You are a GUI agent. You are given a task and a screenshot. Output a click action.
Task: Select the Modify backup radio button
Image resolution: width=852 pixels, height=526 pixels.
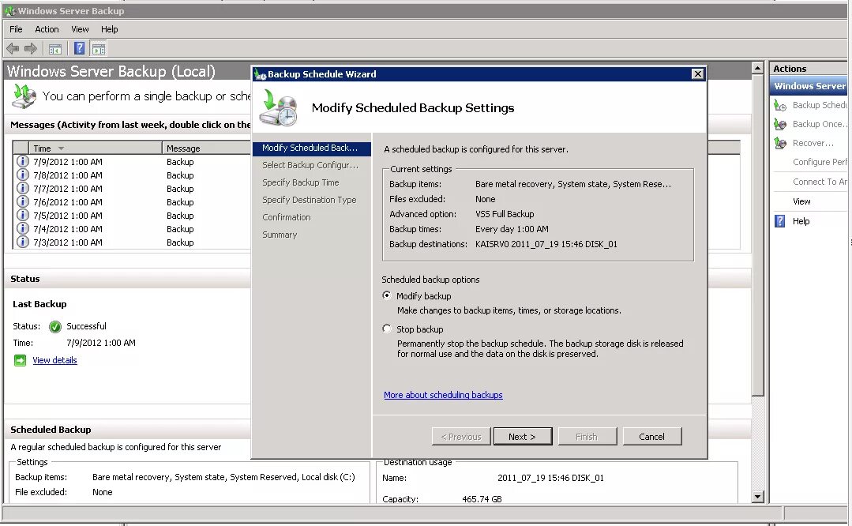(386, 295)
